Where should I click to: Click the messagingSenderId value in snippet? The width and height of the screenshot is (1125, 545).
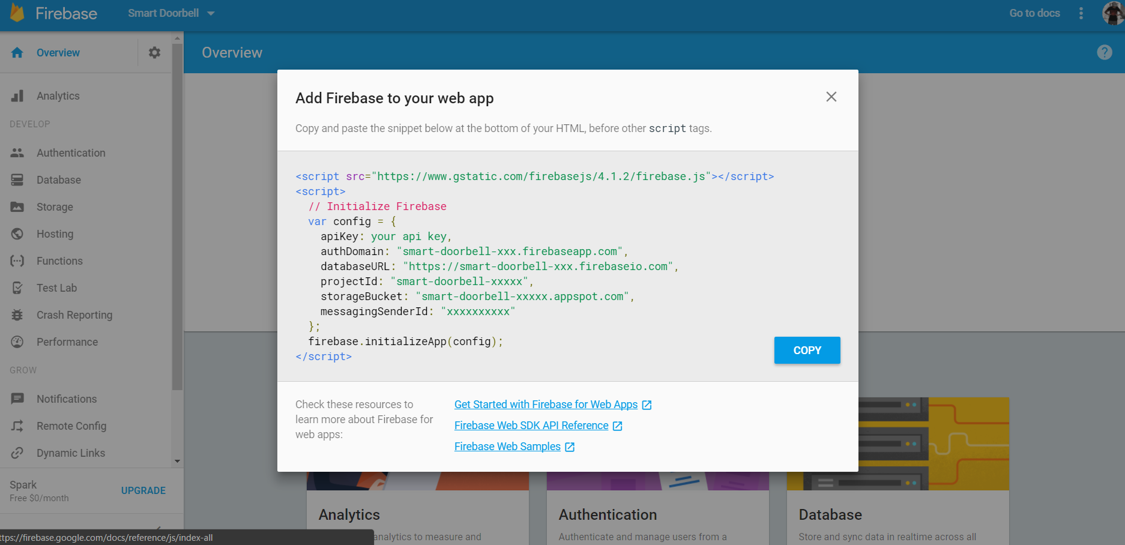(478, 312)
